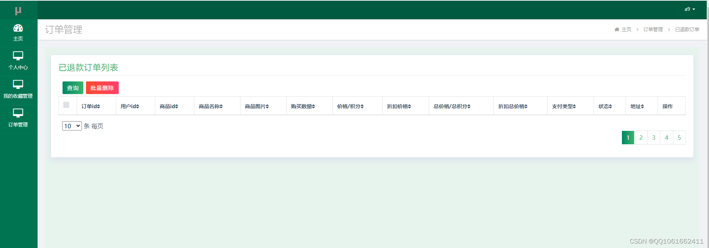The image size is (709, 248).
Task: Sort table by 用户id column
Action: 130,106
